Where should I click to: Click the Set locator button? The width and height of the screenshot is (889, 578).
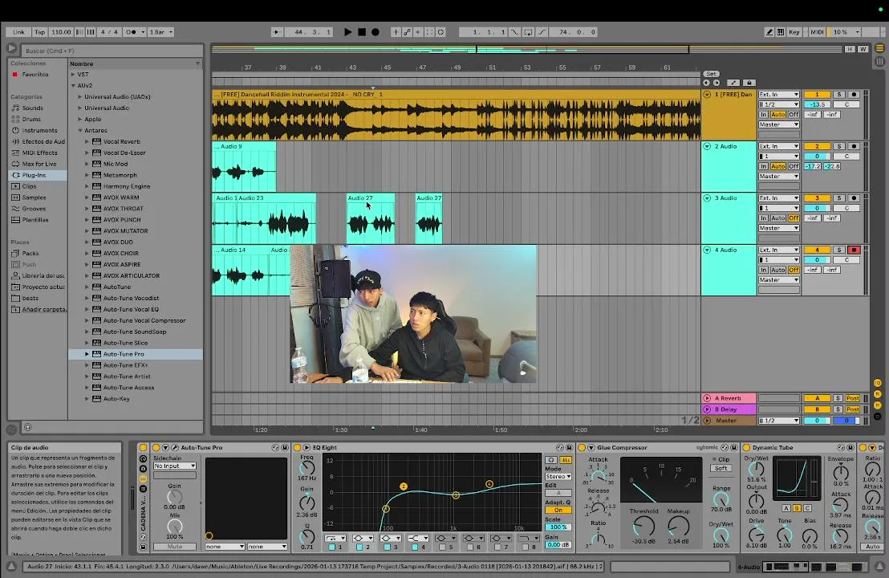[711, 74]
